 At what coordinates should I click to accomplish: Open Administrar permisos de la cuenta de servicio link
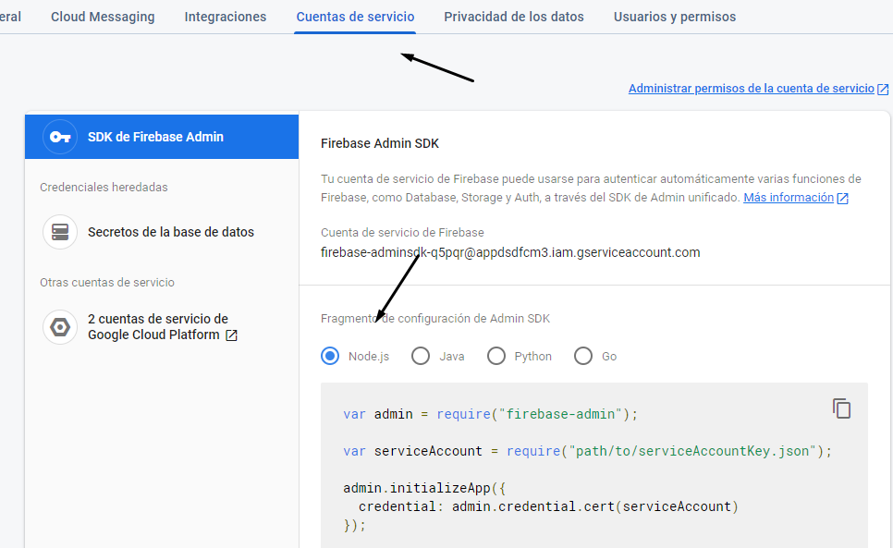pos(752,89)
